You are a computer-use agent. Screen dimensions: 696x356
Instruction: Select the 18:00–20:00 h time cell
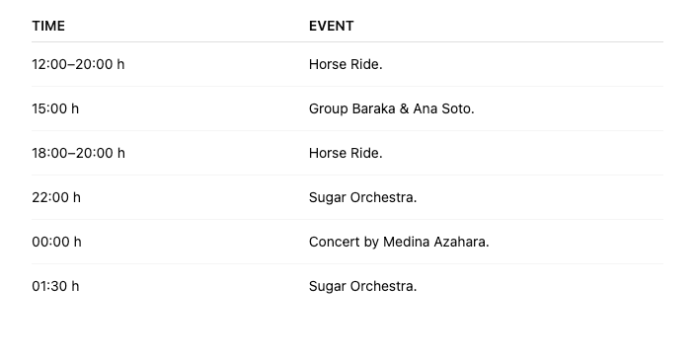[x=79, y=153]
